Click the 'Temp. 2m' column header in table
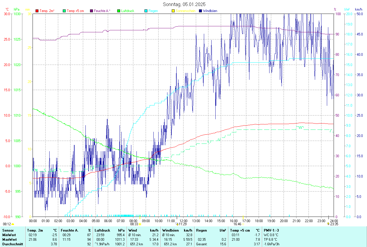Screen dimensions: 367x247 coord(35,230)
